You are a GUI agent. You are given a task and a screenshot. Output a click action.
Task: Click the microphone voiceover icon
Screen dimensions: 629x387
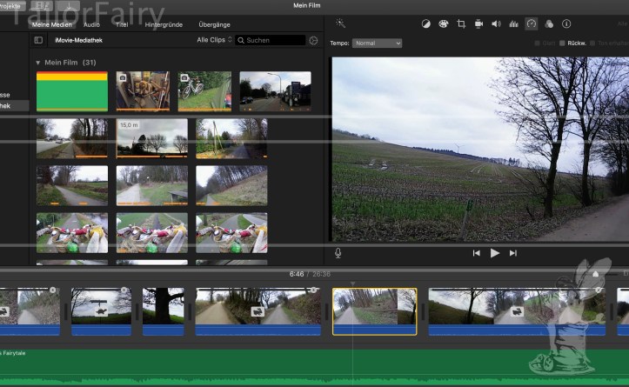point(338,253)
